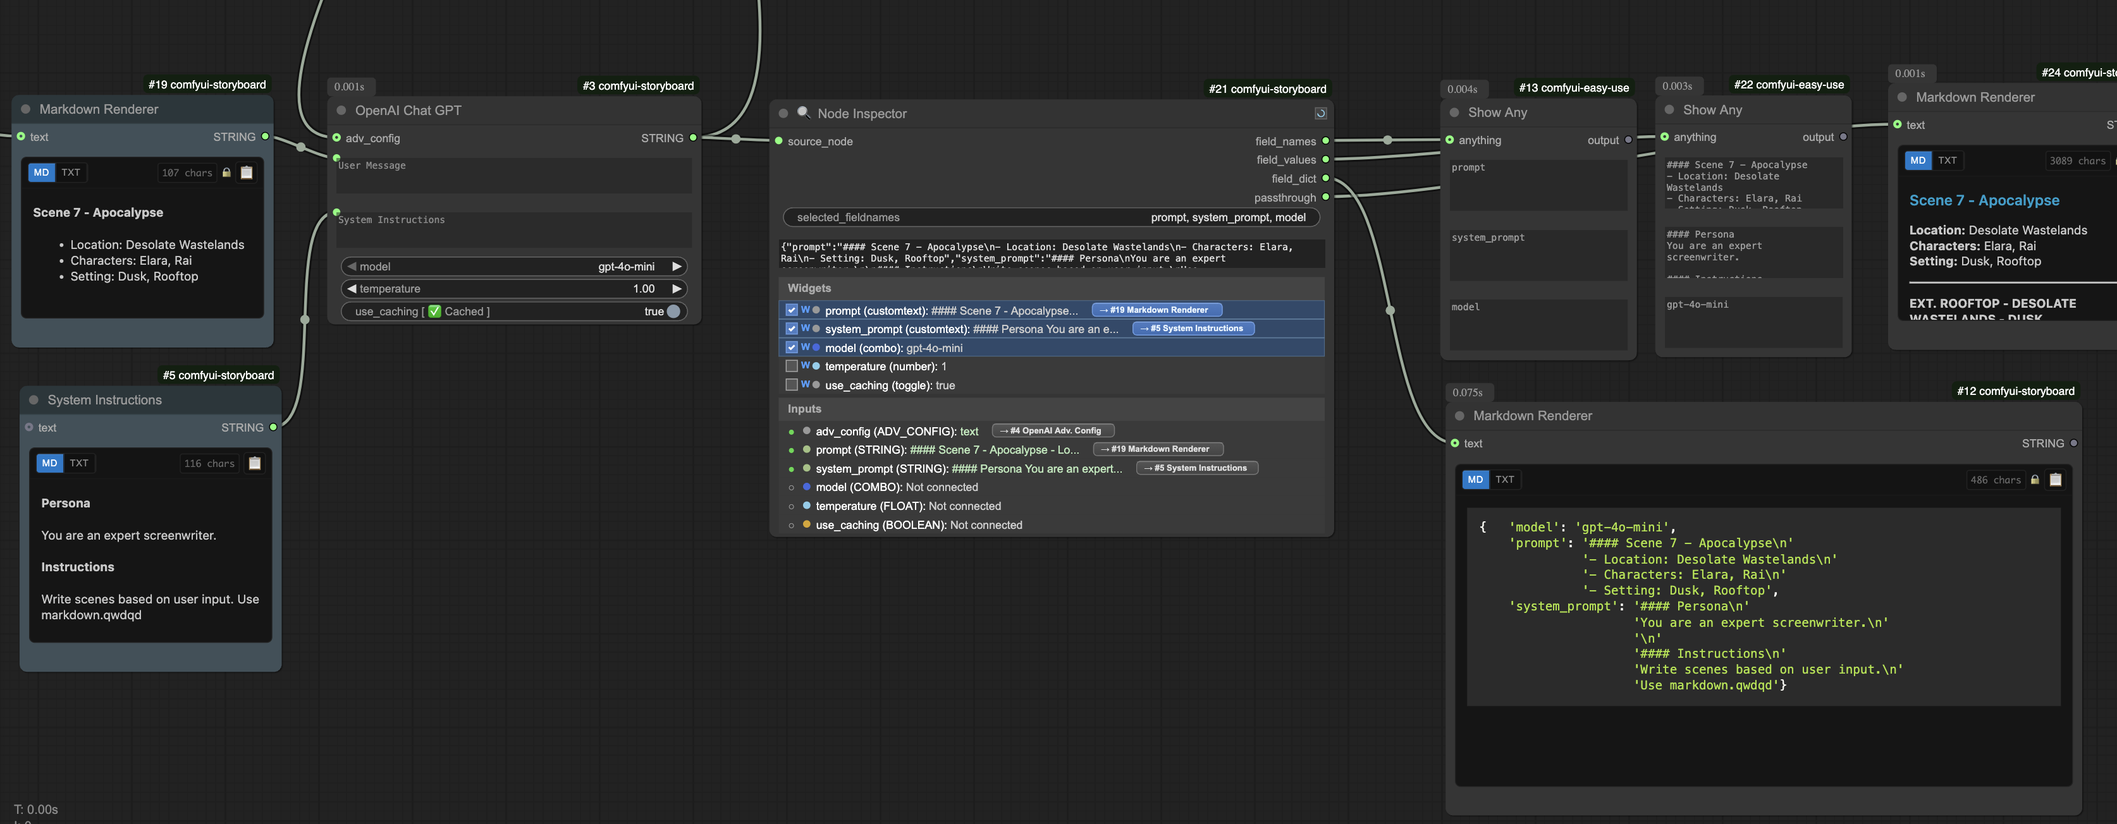2117x824 pixels.
Task: Click the selected_fieldnames field in Node Inspector
Action: [1051, 217]
